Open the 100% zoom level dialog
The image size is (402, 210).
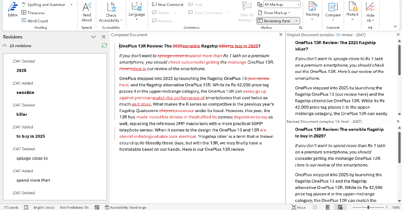point(395,207)
